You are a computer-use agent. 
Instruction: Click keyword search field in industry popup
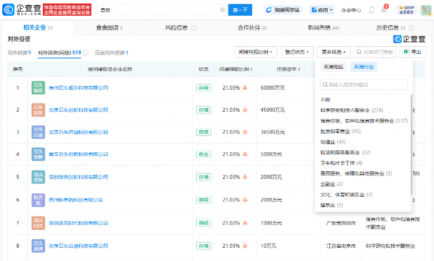[365, 84]
